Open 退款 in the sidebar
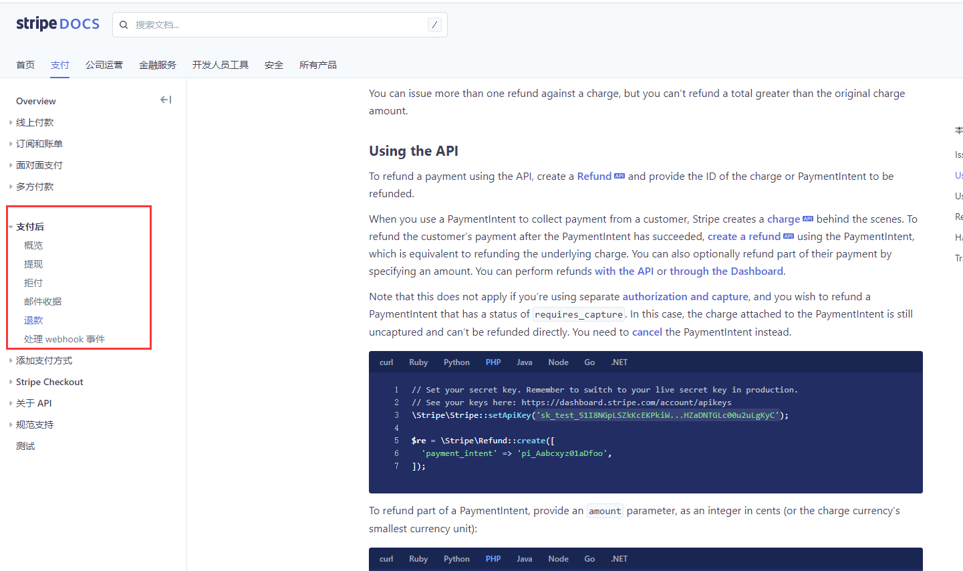Image resolution: width=963 pixels, height=571 pixels. [33, 320]
